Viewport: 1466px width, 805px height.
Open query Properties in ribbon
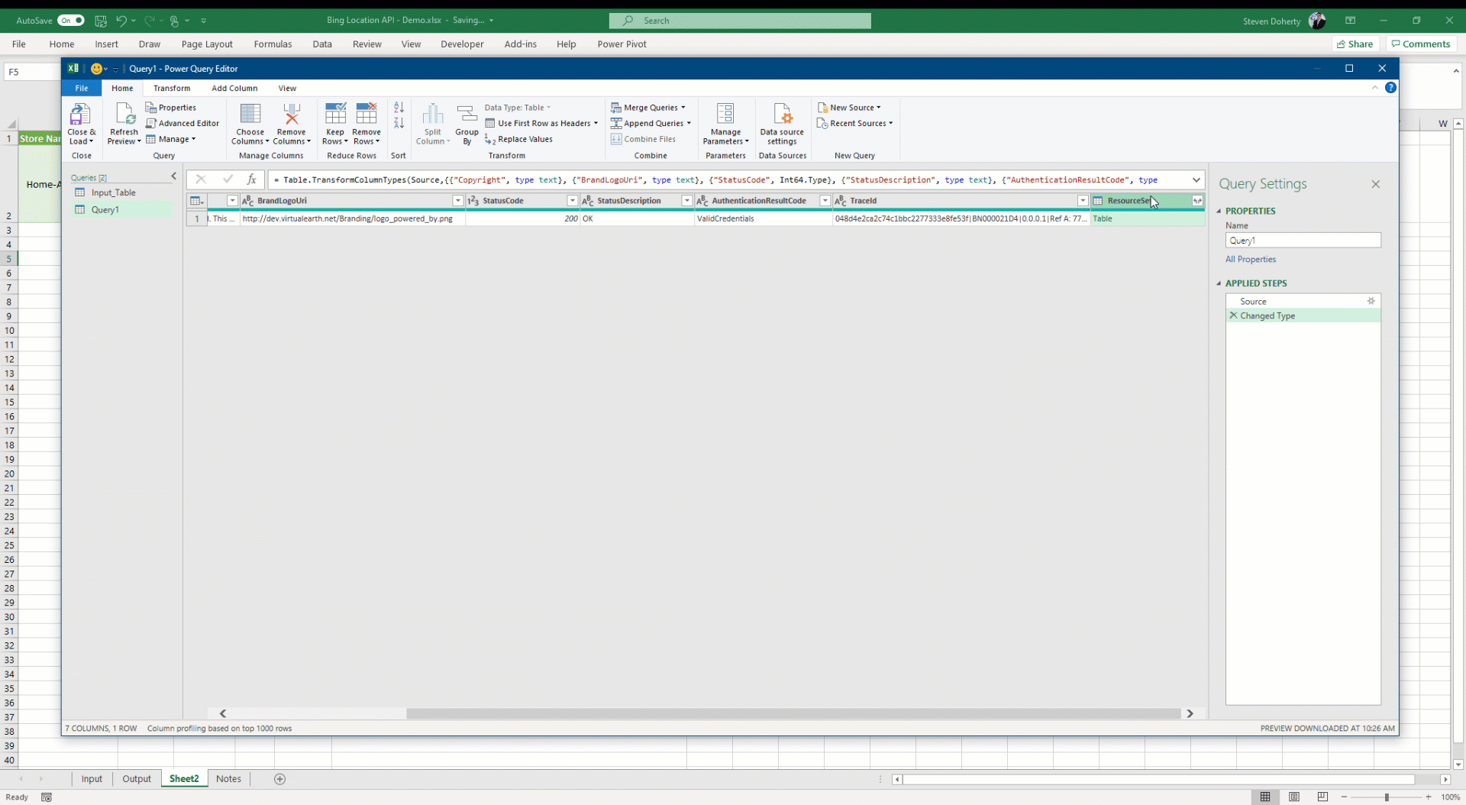171,108
